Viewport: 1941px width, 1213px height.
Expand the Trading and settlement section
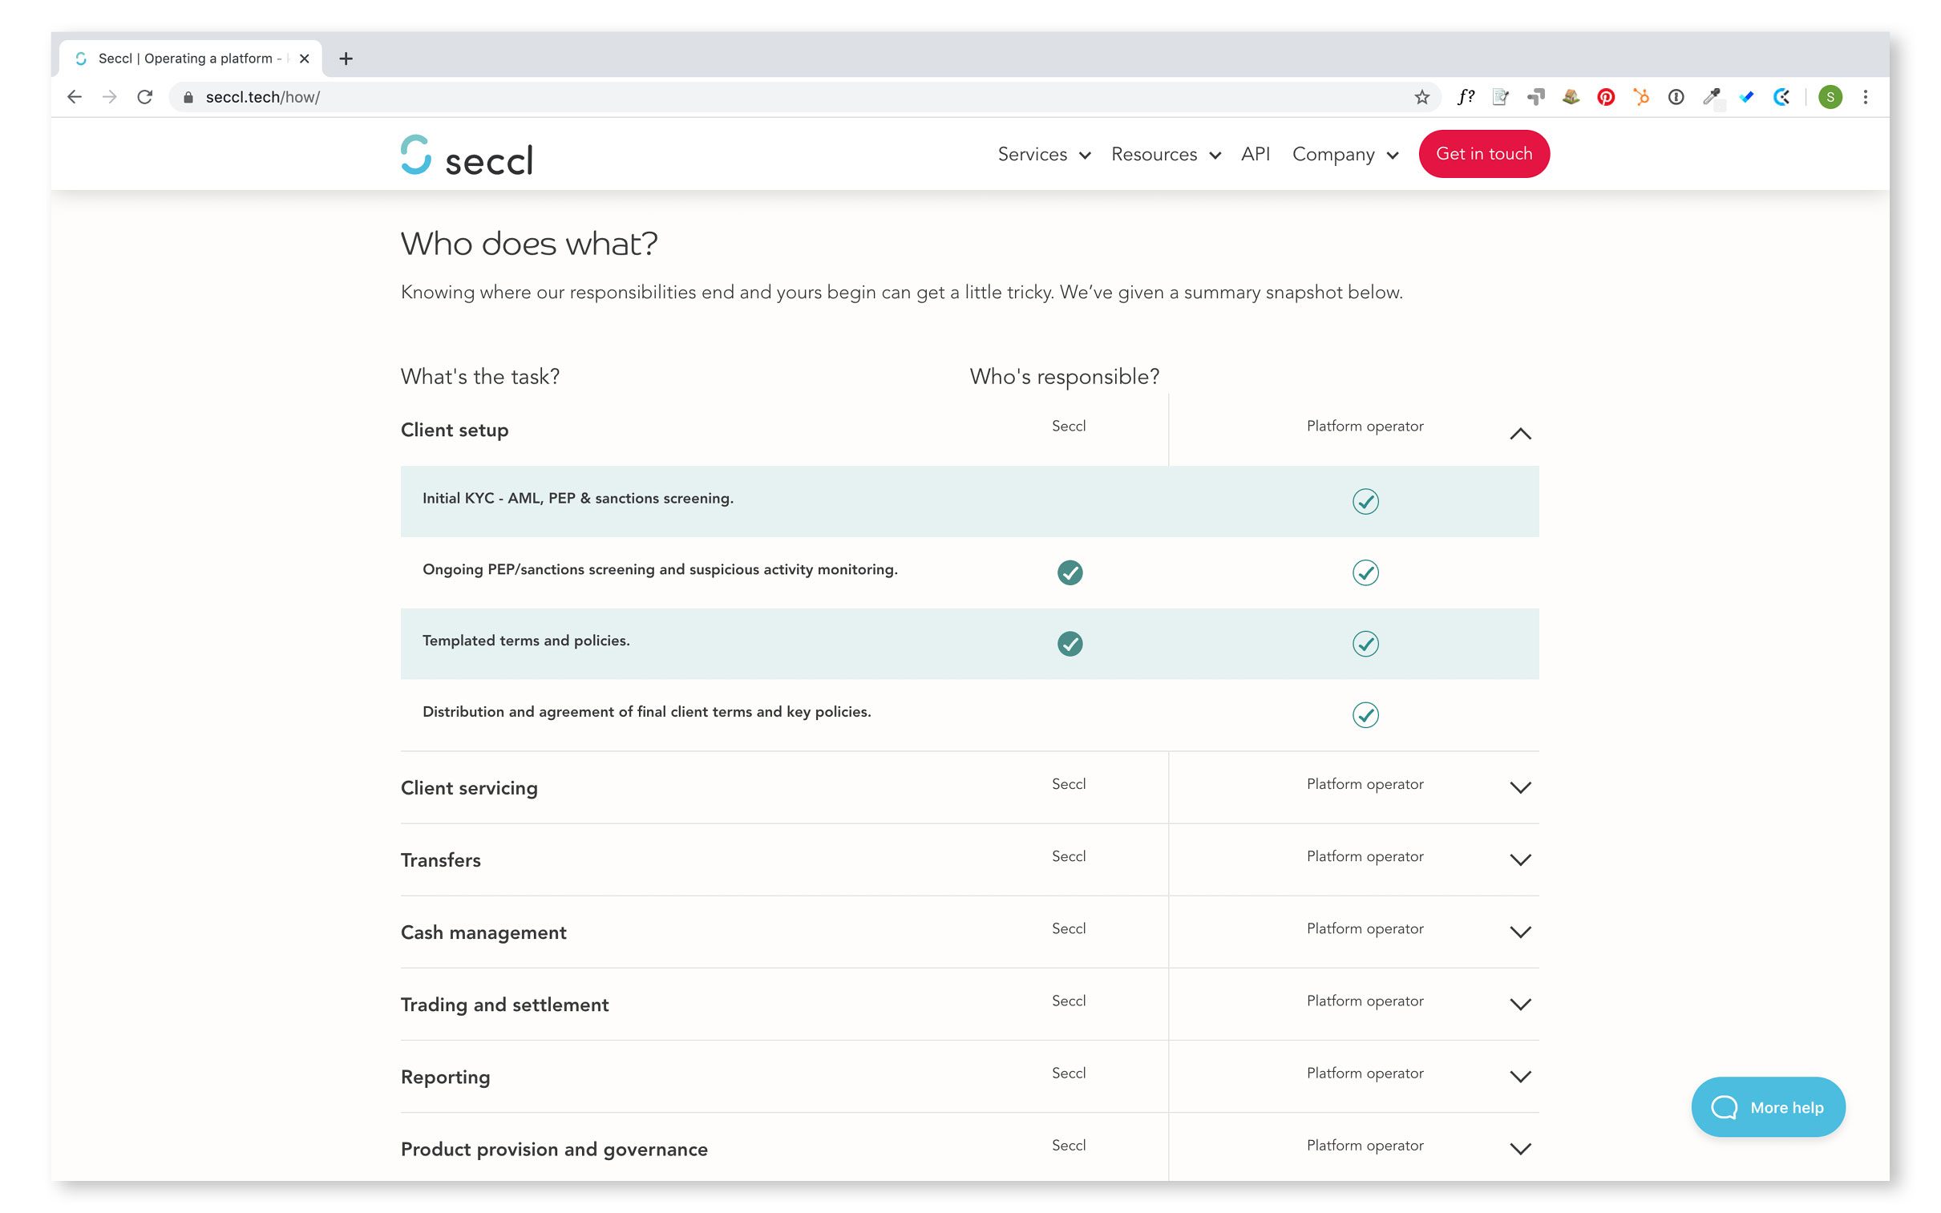pos(1522,1004)
